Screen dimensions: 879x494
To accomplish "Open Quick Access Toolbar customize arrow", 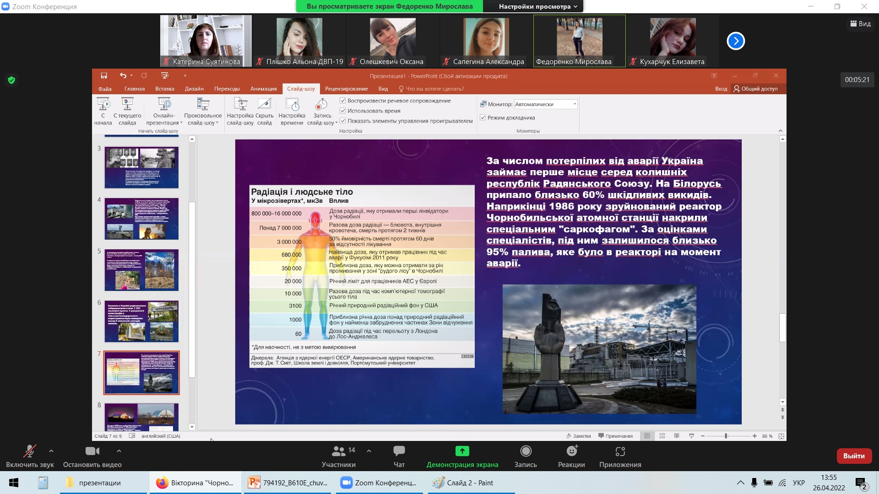I will pos(185,75).
